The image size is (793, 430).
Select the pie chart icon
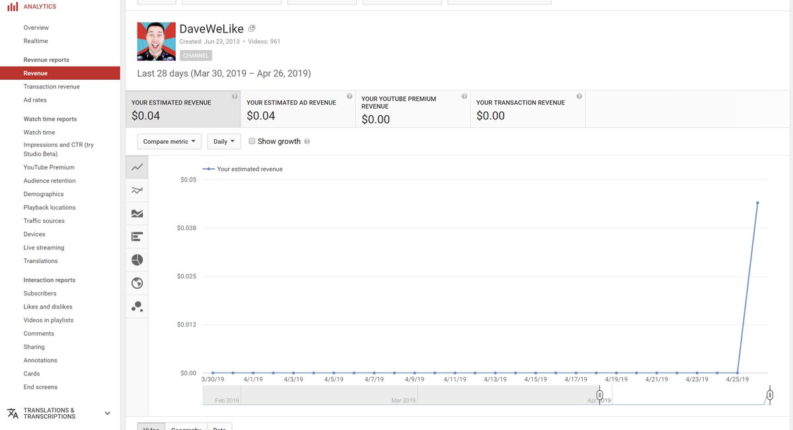click(x=137, y=260)
